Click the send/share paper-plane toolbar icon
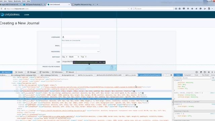The image size is (215, 121). (196, 9)
